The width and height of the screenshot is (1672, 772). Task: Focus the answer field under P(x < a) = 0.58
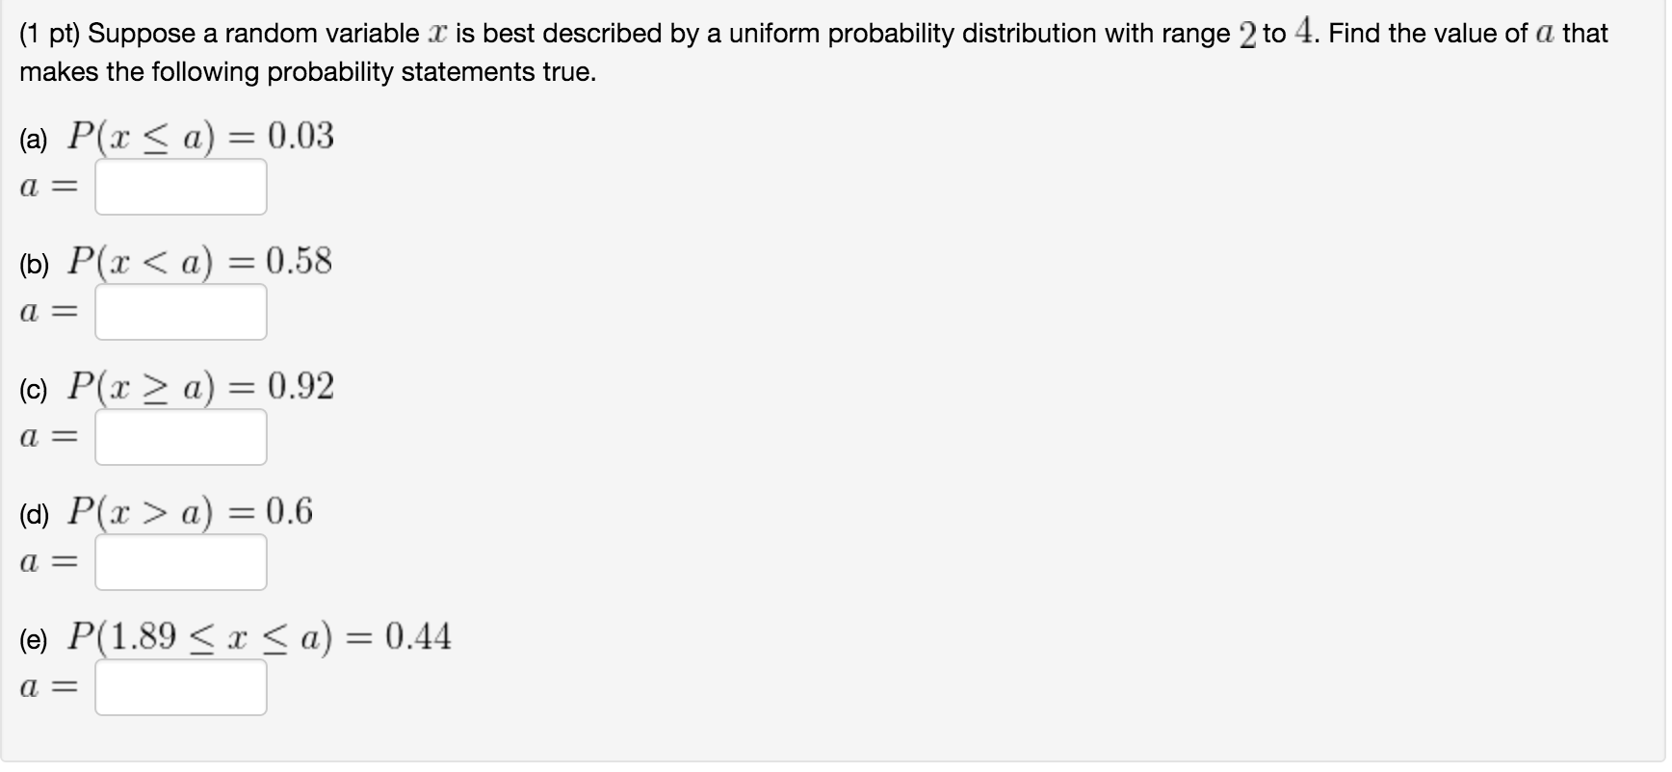pos(181,312)
